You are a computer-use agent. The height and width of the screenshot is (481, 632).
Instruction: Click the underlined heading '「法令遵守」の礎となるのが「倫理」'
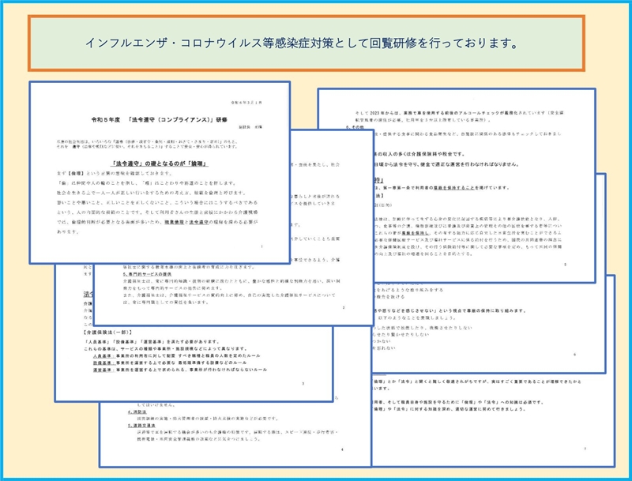click(160, 163)
